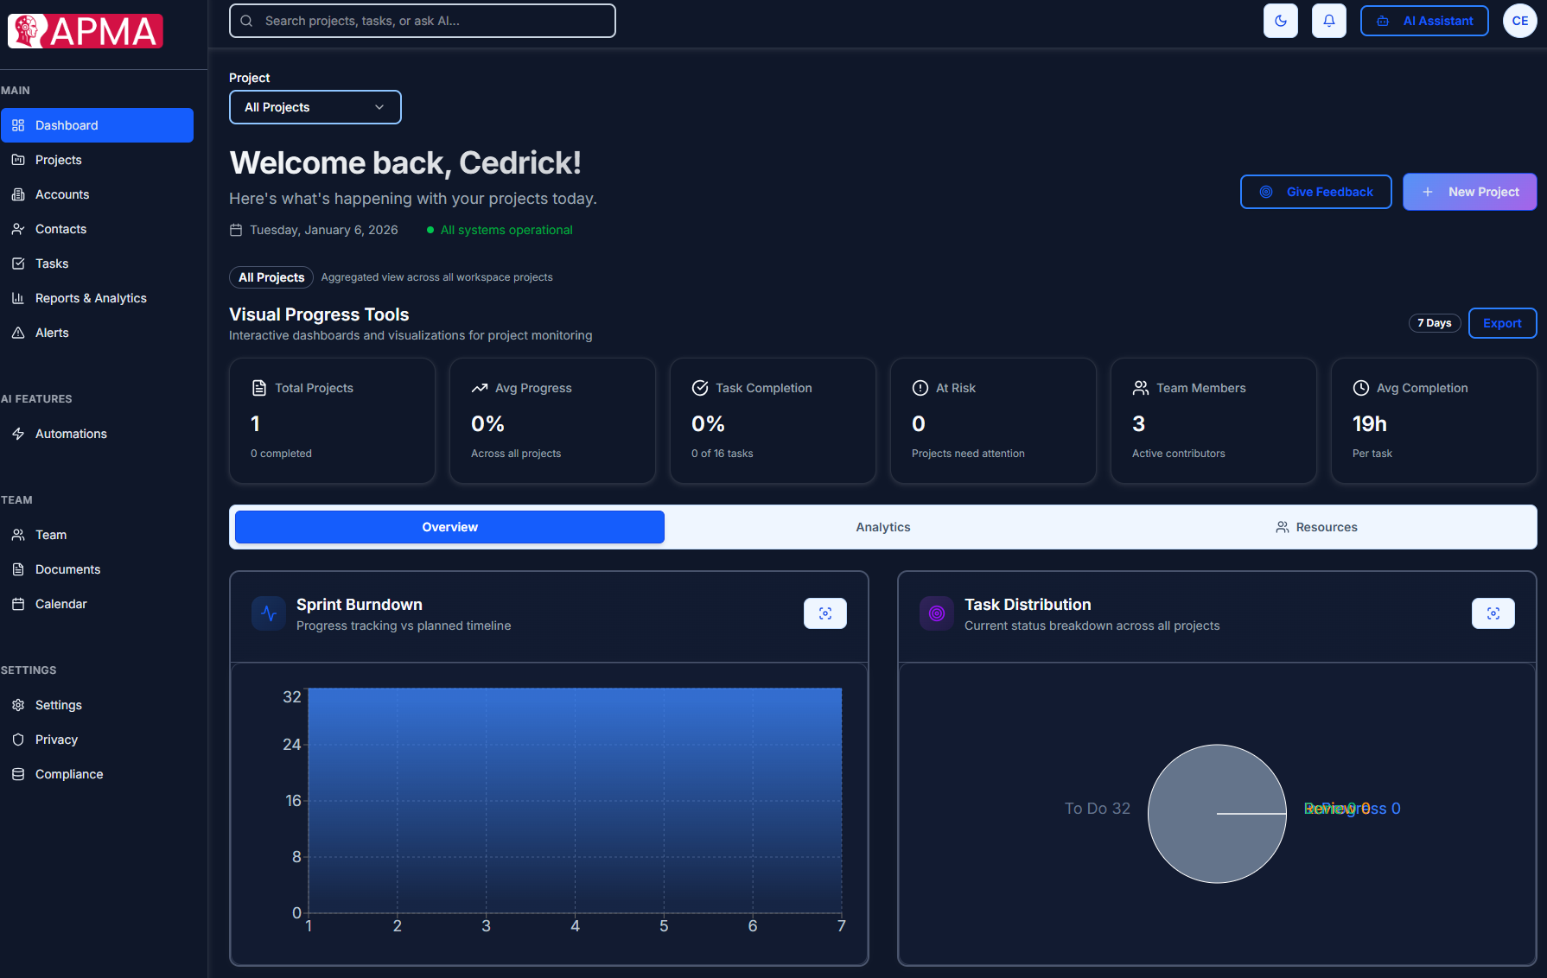
Task: Click the New Project button
Action: (x=1469, y=191)
